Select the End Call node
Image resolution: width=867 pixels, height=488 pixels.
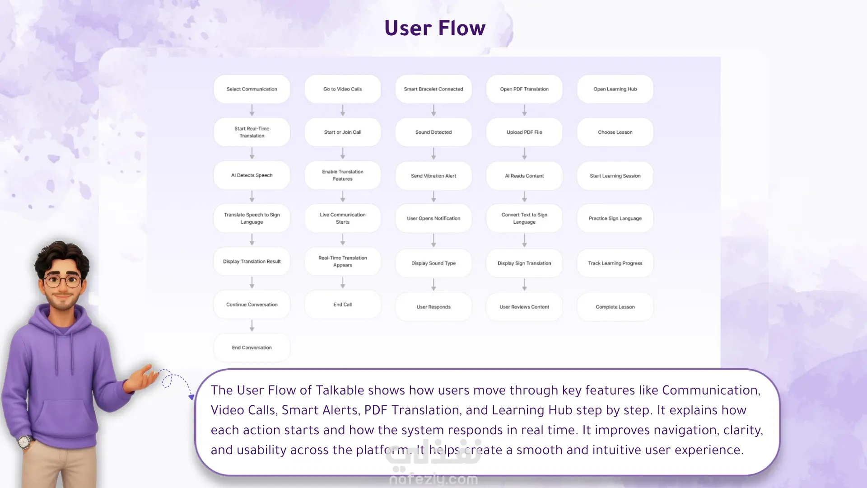point(342,305)
